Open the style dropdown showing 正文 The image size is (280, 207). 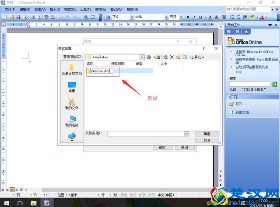click(132, 17)
